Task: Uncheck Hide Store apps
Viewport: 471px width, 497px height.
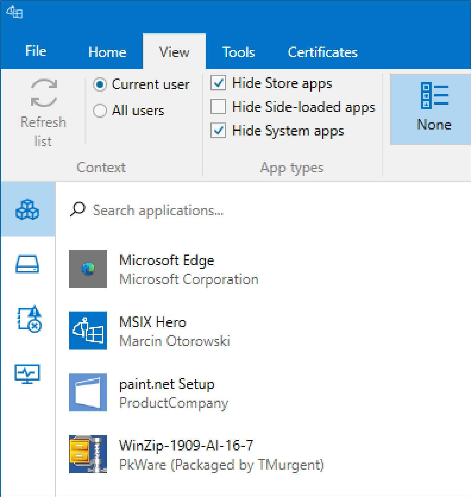Action: (x=218, y=83)
